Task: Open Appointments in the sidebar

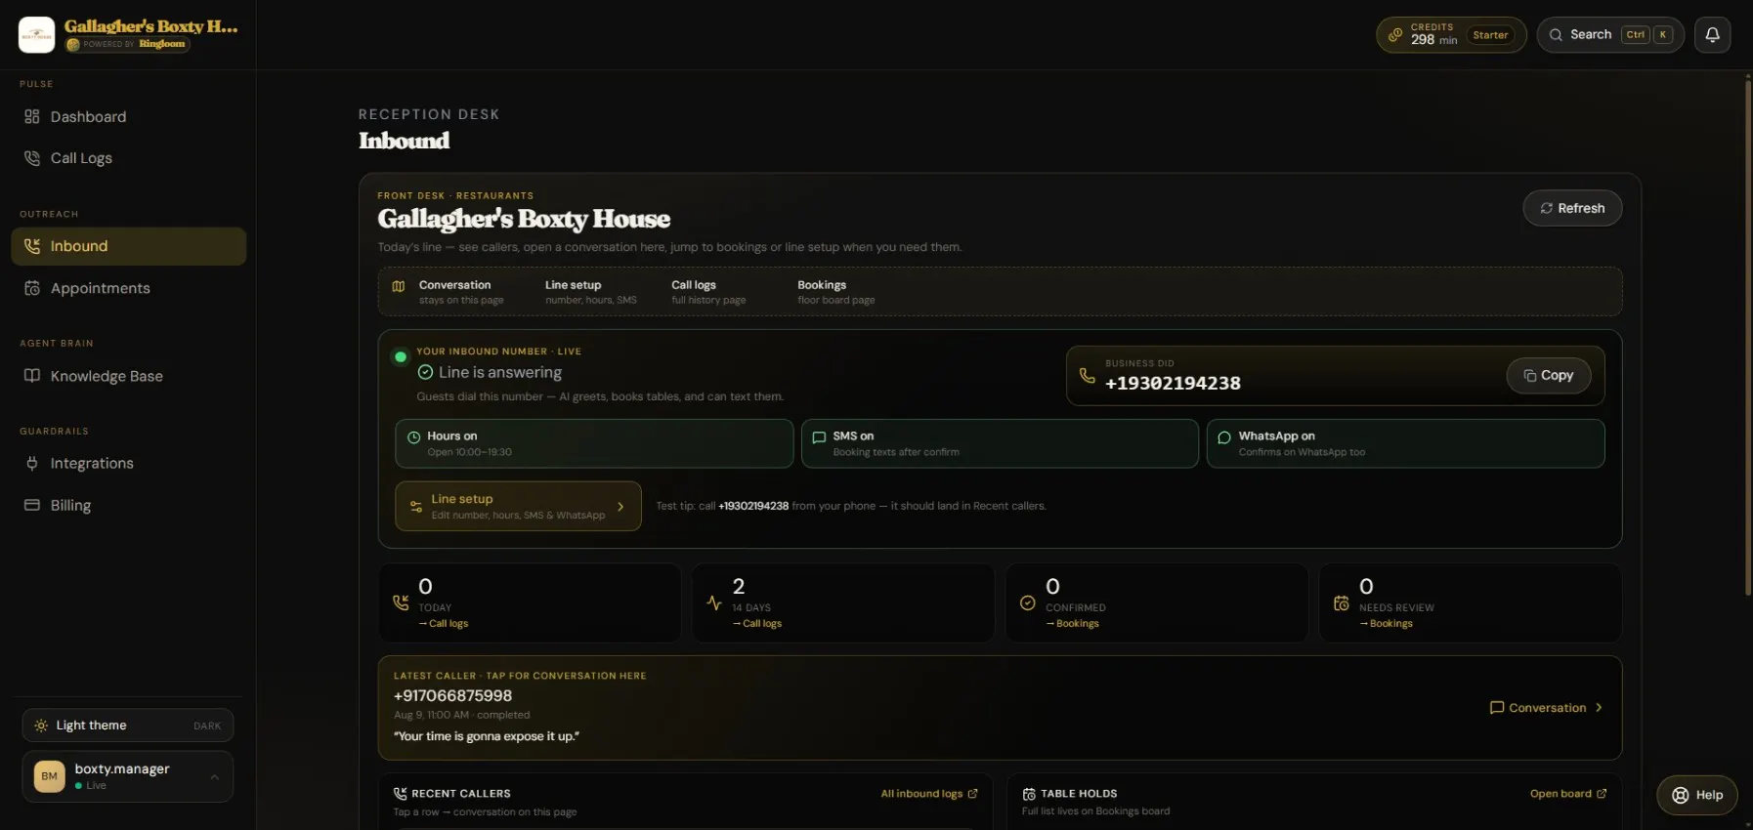Action: [x=128, y=288]
